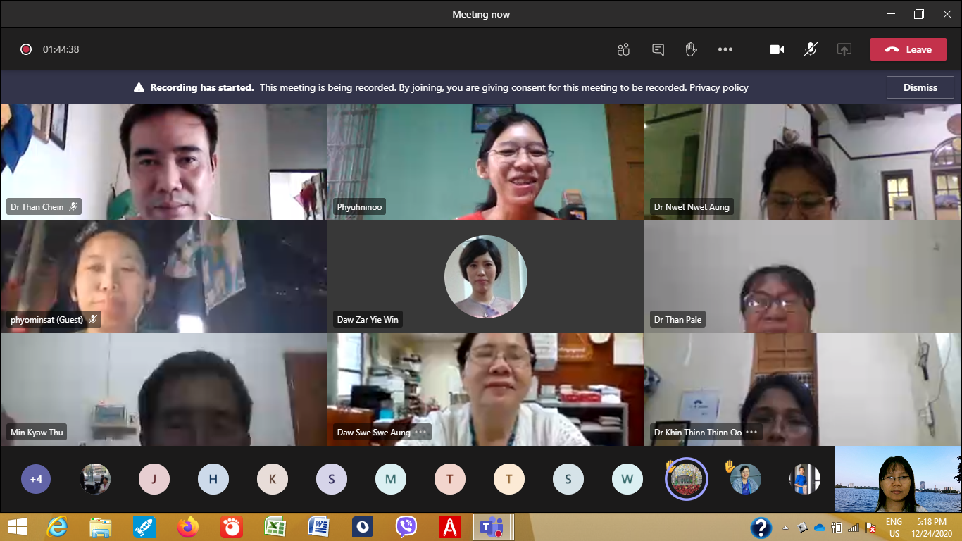The width and height of the screenshot is (962, 541).
Task: Open options for Dr Khin Thinn Thinn Oo
Action: [x=751, y=432]
